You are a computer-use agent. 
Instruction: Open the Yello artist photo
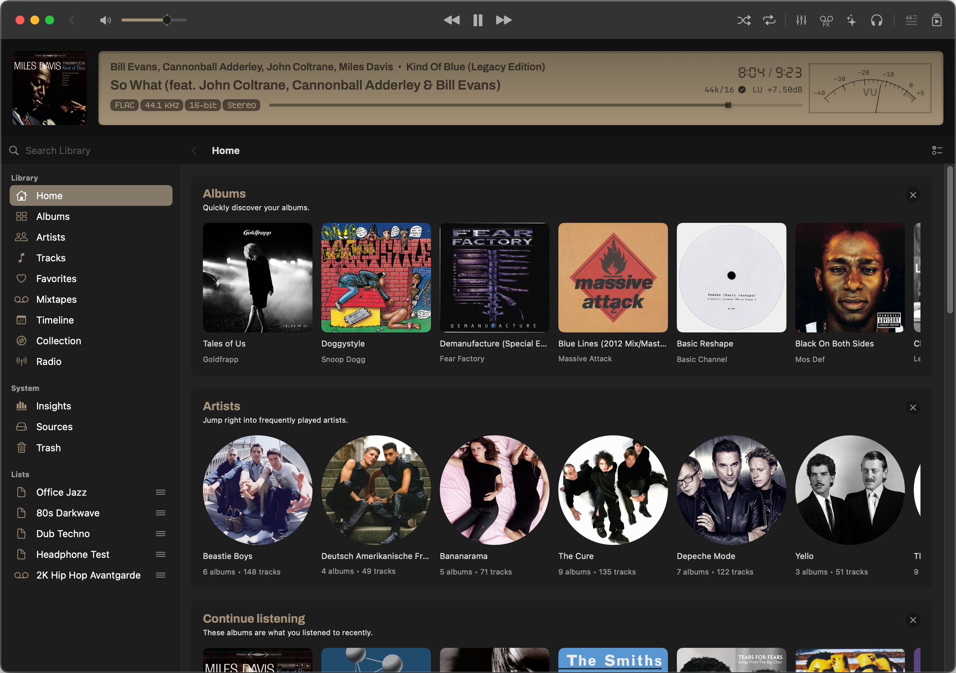pos(850,490)
